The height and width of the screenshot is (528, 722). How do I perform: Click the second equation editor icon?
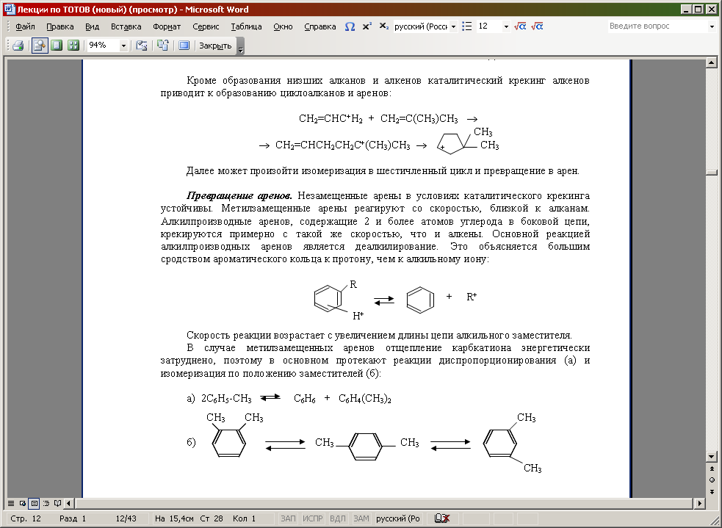[x=537, y=26]
